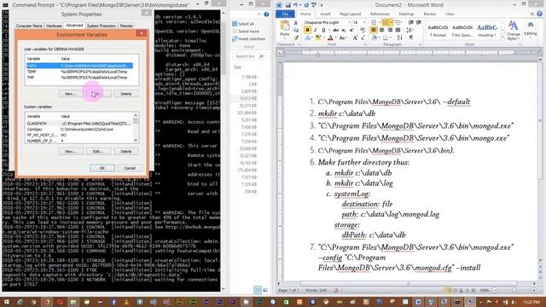Click the Windows Start button on taskbar

point(6,302)
